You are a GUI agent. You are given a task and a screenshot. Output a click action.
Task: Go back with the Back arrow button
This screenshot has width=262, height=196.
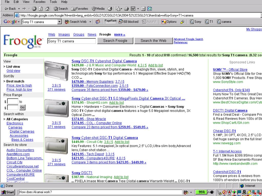(x=10, y=9)
